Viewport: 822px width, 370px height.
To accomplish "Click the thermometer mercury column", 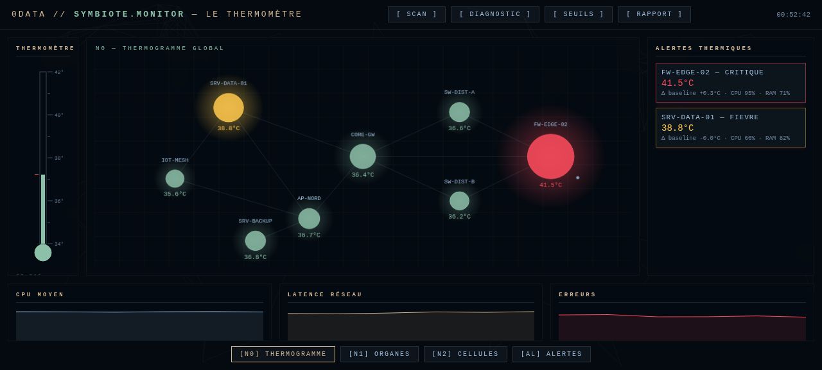I will tap(43, 209).
